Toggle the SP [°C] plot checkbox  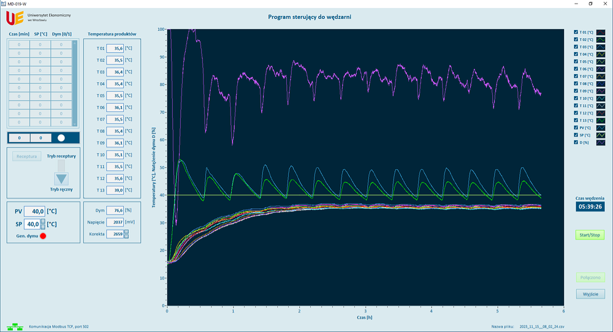point(575,135)
